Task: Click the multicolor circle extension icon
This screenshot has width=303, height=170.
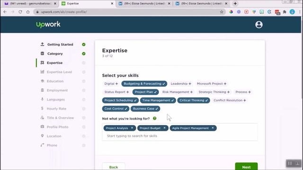Action: (231, 12)
